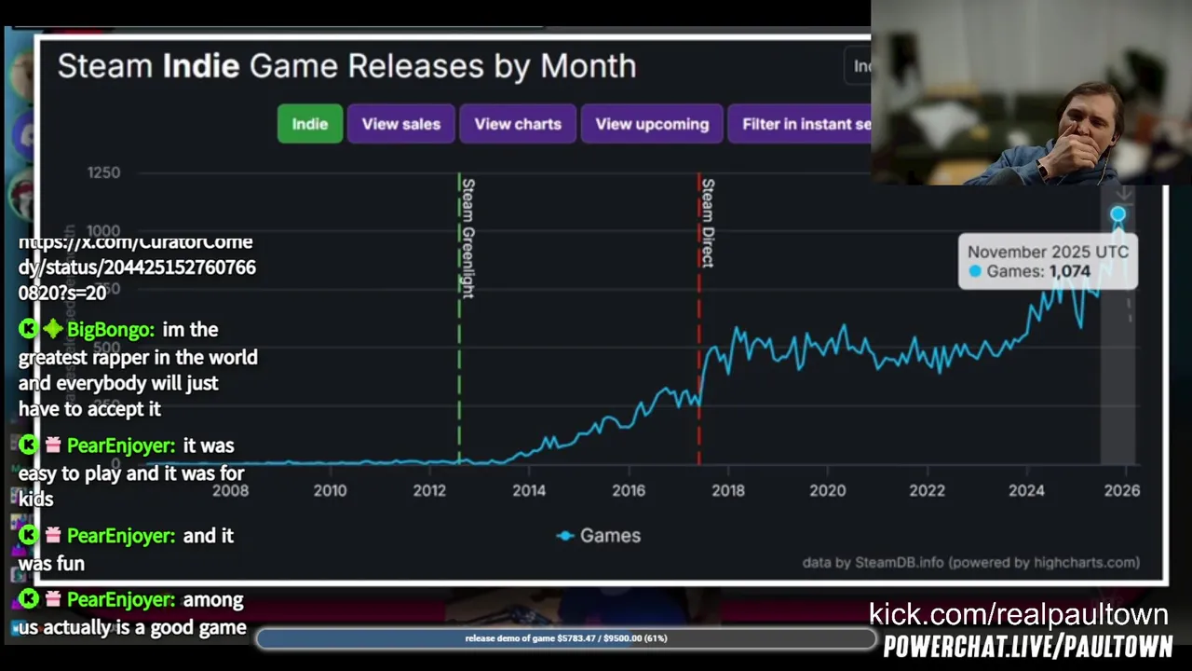Click the Steam Greenlight marker line label
Image resolution: width=1192 pixels, height=671 pixels.
(x=467, y=238)
